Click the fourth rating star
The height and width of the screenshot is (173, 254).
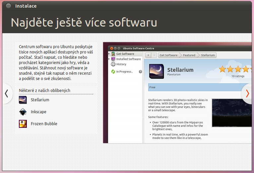(246, 69)
